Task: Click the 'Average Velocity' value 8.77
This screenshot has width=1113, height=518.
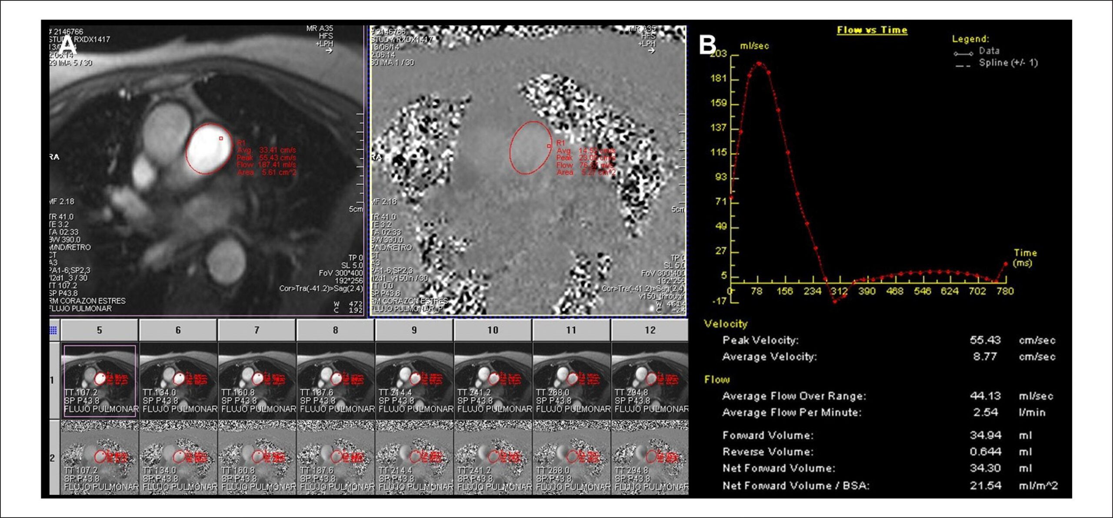Action: coord(985,356)
